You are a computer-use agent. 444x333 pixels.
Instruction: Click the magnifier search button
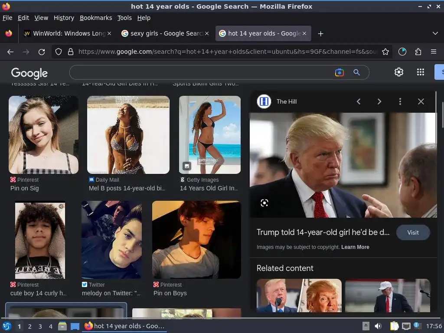(x=356, y=72)
